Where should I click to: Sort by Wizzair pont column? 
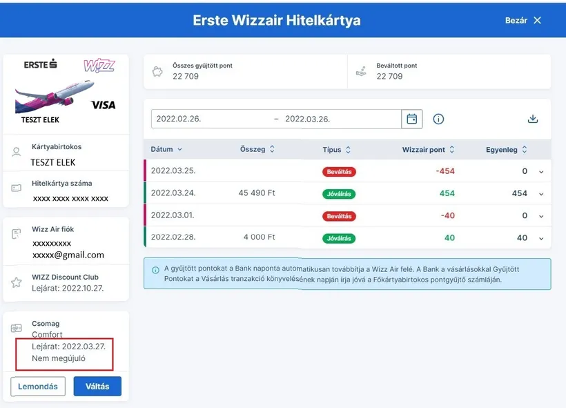428,149
